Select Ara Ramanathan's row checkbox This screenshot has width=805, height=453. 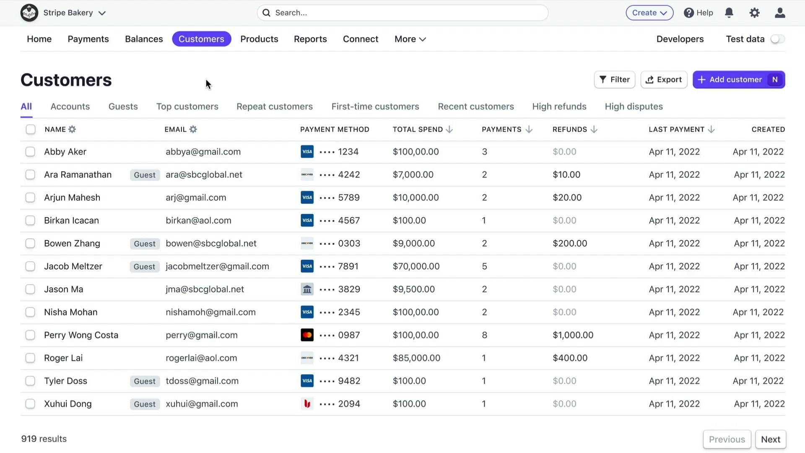pyautogui.click(x=30, y=174)
